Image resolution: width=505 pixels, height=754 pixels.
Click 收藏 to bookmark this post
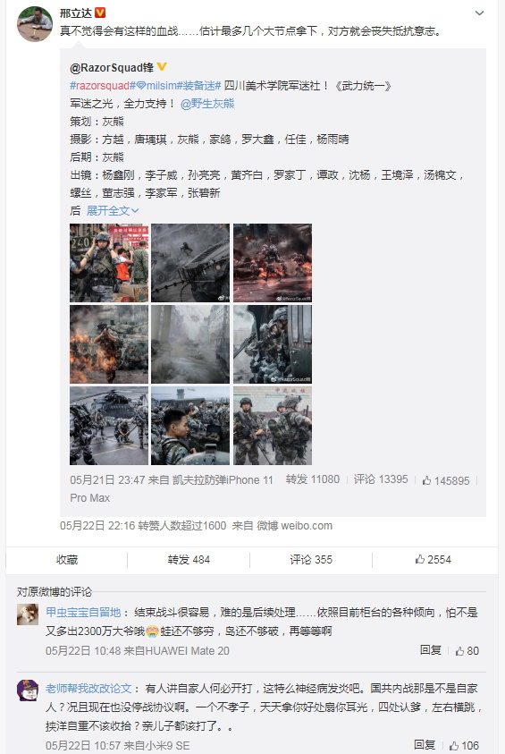(67, 559)
